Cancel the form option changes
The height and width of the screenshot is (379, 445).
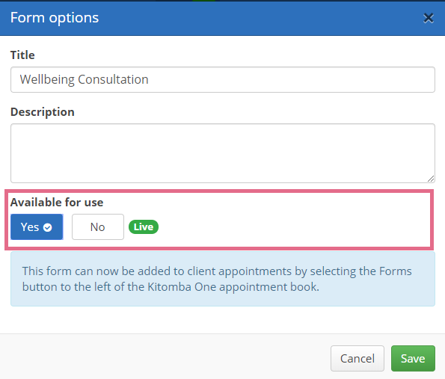click(357, 358)
